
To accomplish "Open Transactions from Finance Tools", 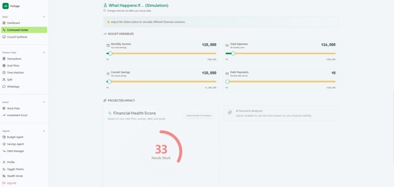I will pyautogui.click(x=24, y=59).
